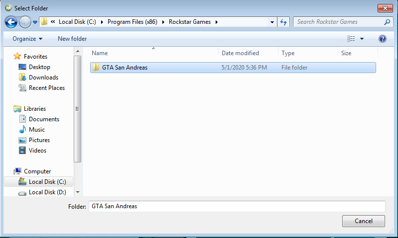Click the Help icon
Image resolution: width=398 pixels, height=238 pixels.
pos(382,39)
